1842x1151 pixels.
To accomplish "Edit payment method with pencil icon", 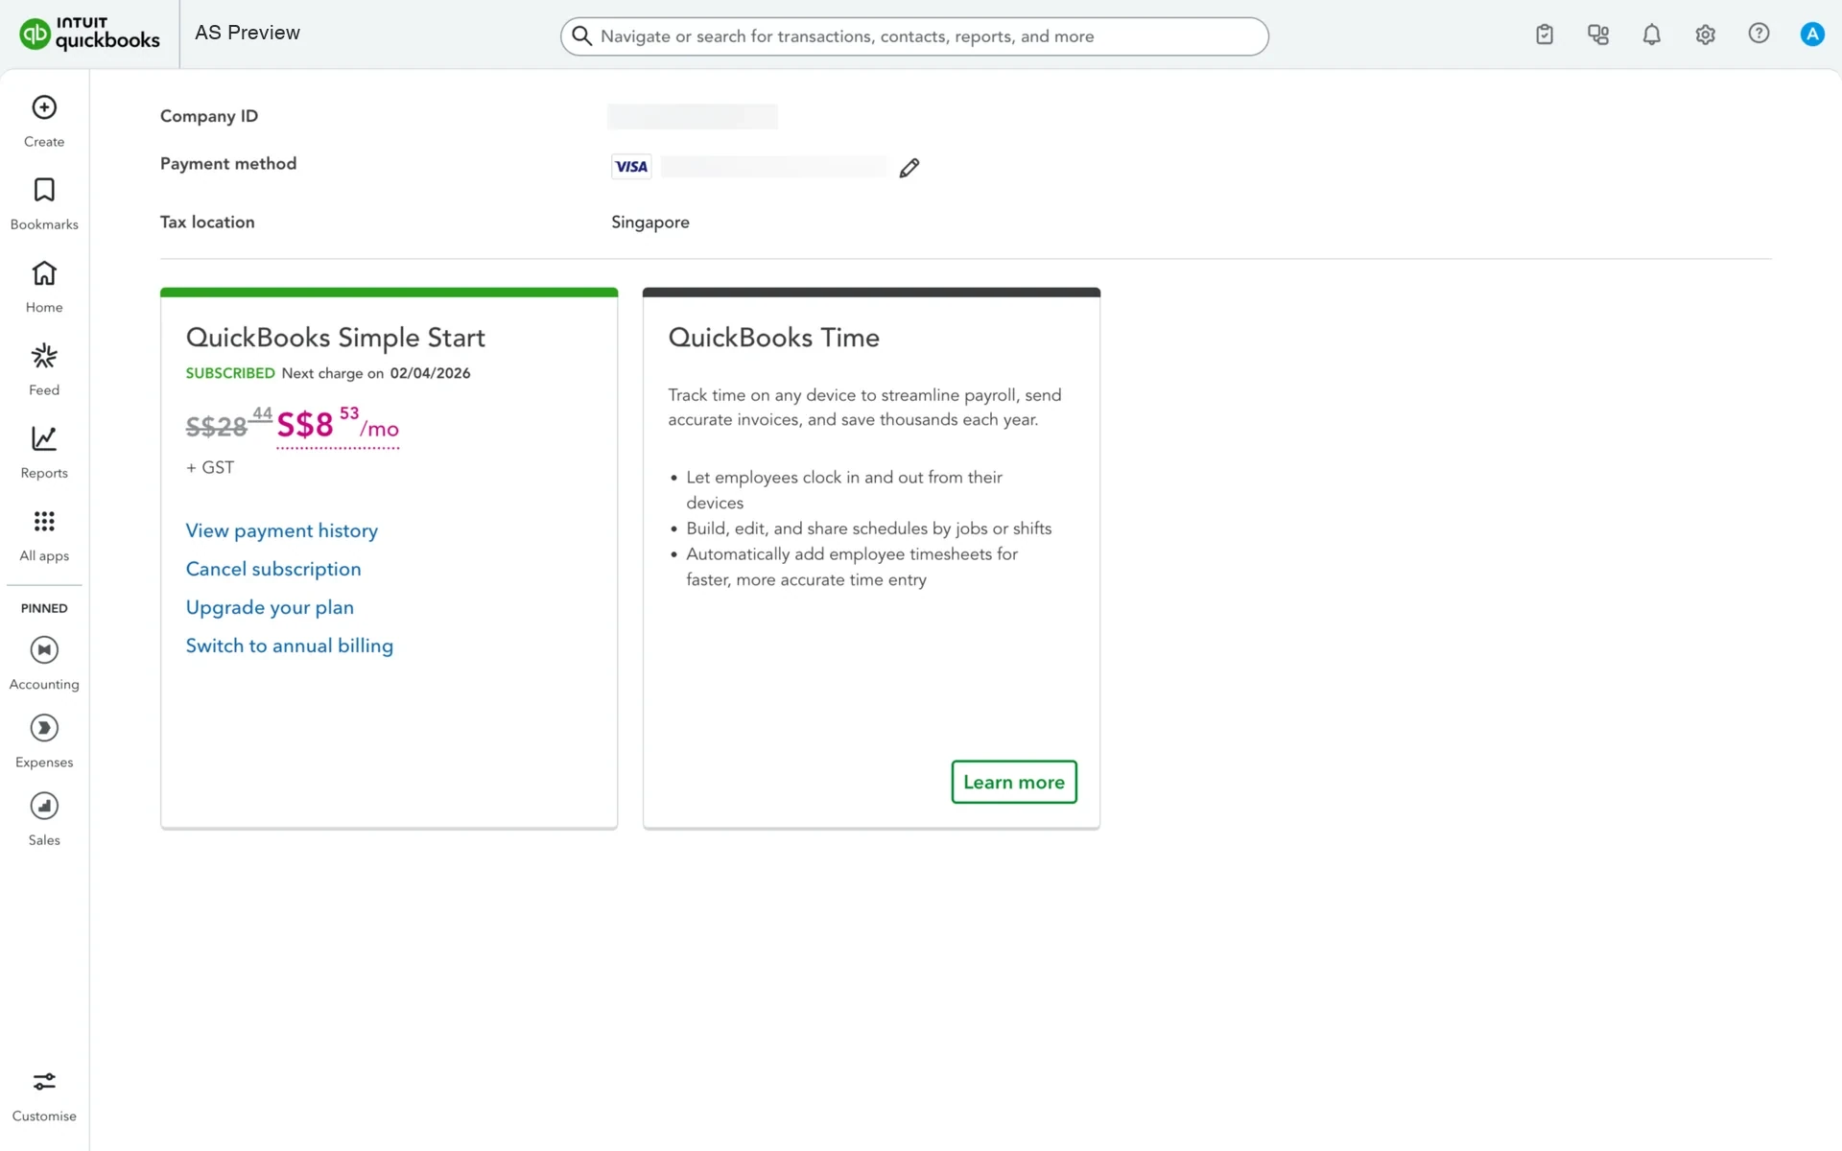I will [909, 168].
